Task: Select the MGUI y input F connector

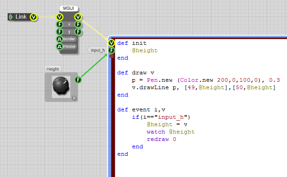Action: pos(60,32)
